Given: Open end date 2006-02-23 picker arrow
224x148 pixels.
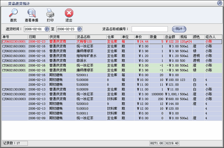Looking at the screenshot, I should coord(79,29).
